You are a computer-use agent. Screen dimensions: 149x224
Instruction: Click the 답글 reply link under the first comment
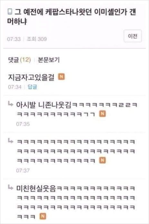click(33, 87)
